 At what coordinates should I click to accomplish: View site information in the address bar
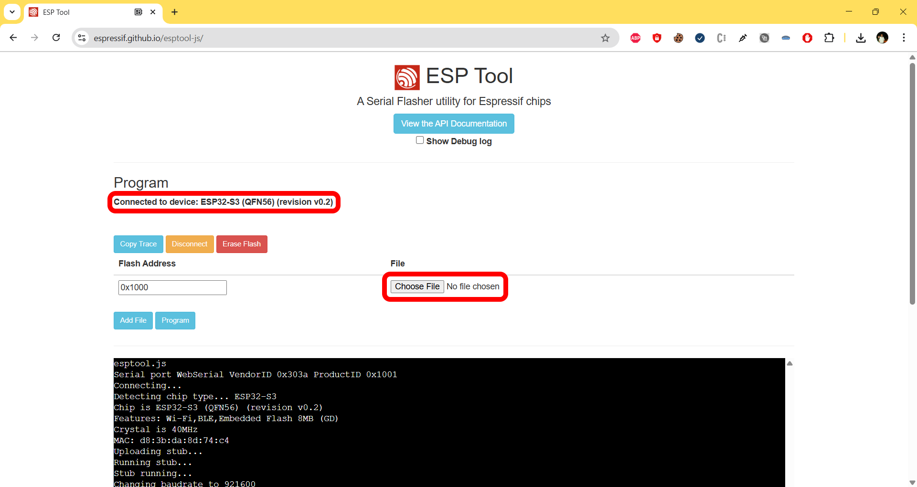[x=82, y=38]
